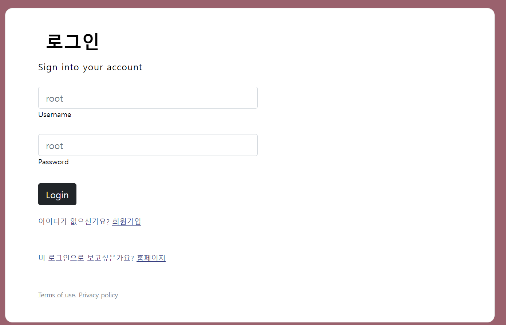
Task: Click the 로그인 heading
Action: pos(72,41)
